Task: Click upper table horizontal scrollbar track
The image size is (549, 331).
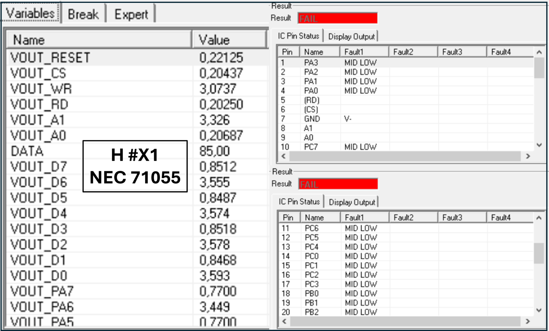Action: click(405, 156)
